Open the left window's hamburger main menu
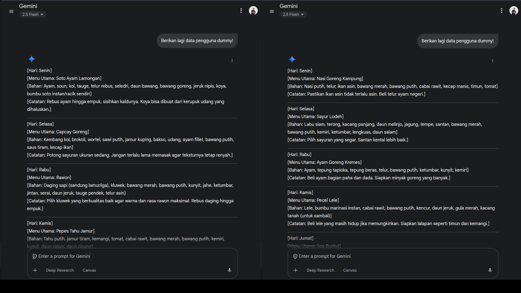 coord(11,11)
